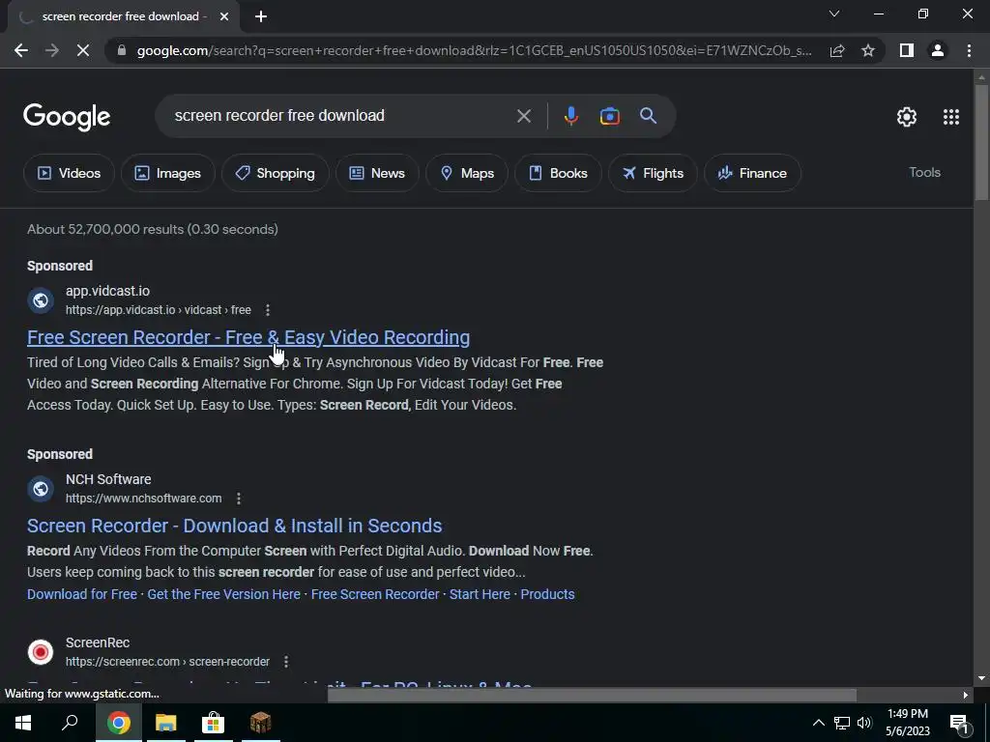Go back to previous page in Chrome
Screen dimensions: 990x742
point(21,50)
